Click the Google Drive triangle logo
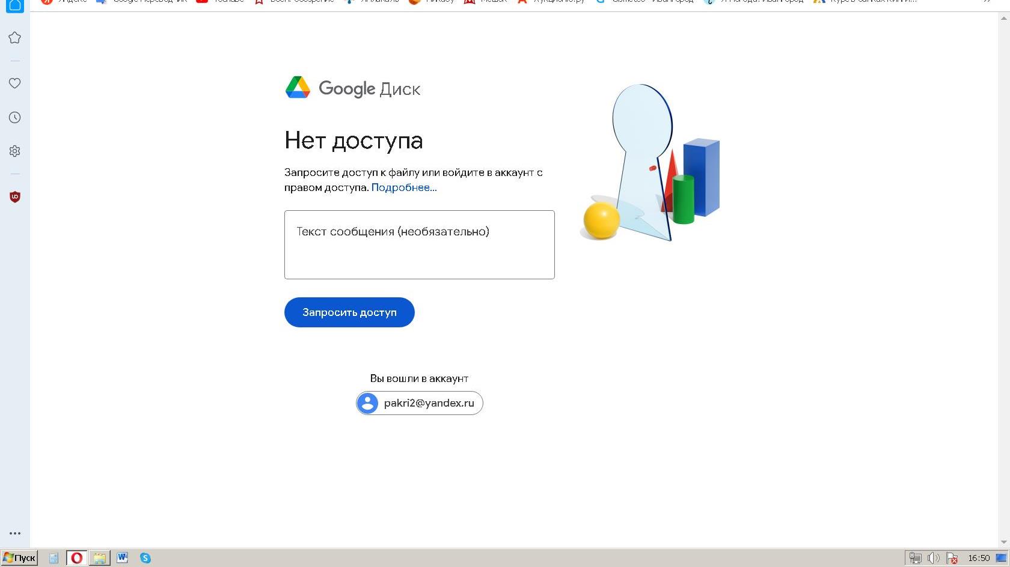1010x567 pixels. [x=298, y=88]
